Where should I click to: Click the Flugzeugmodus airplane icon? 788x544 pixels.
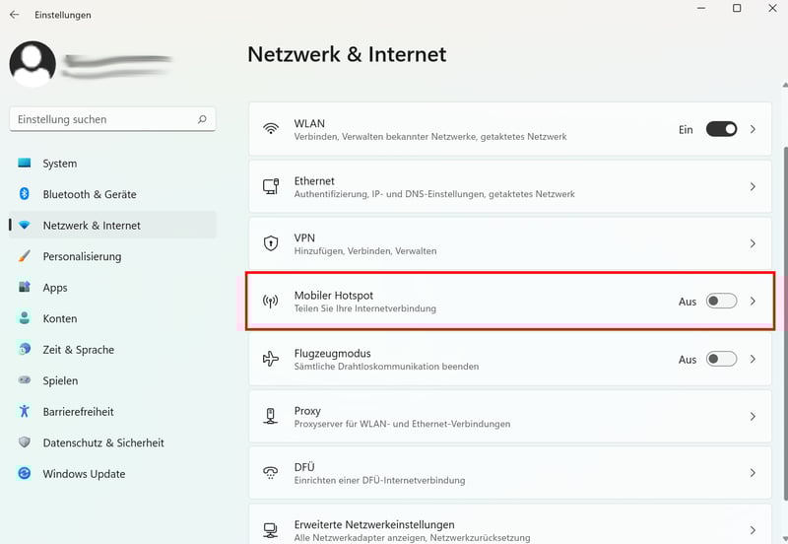coord(271,359)
